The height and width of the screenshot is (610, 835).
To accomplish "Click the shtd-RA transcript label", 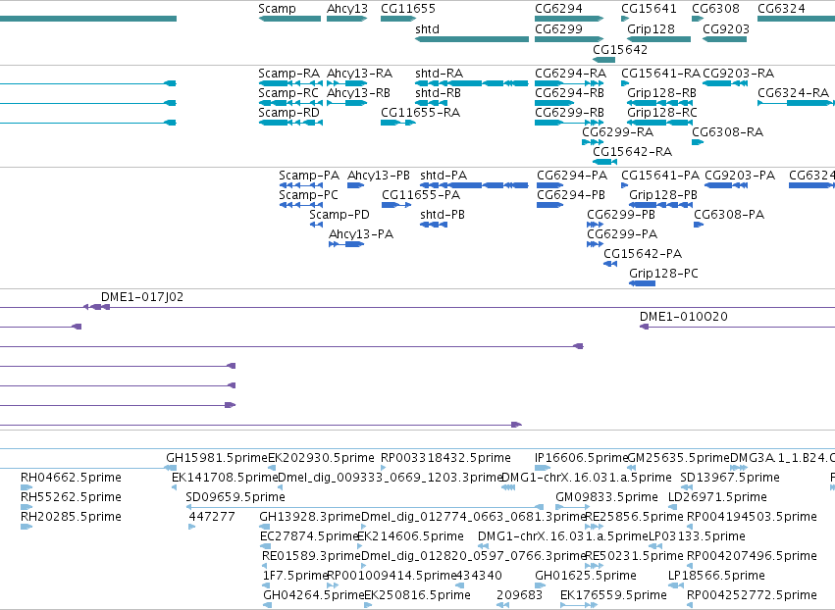I will click(440, 73).
